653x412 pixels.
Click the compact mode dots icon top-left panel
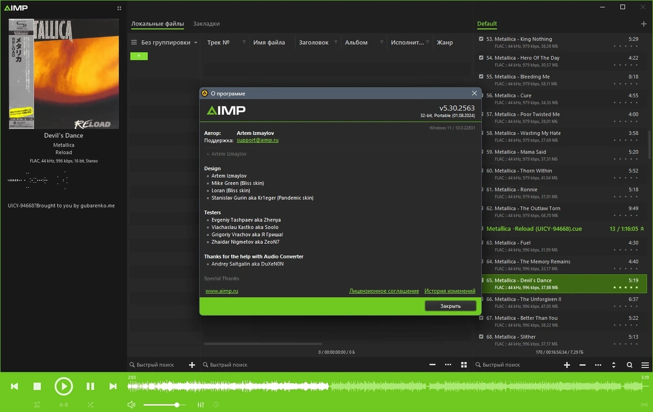tap(119, 8)
